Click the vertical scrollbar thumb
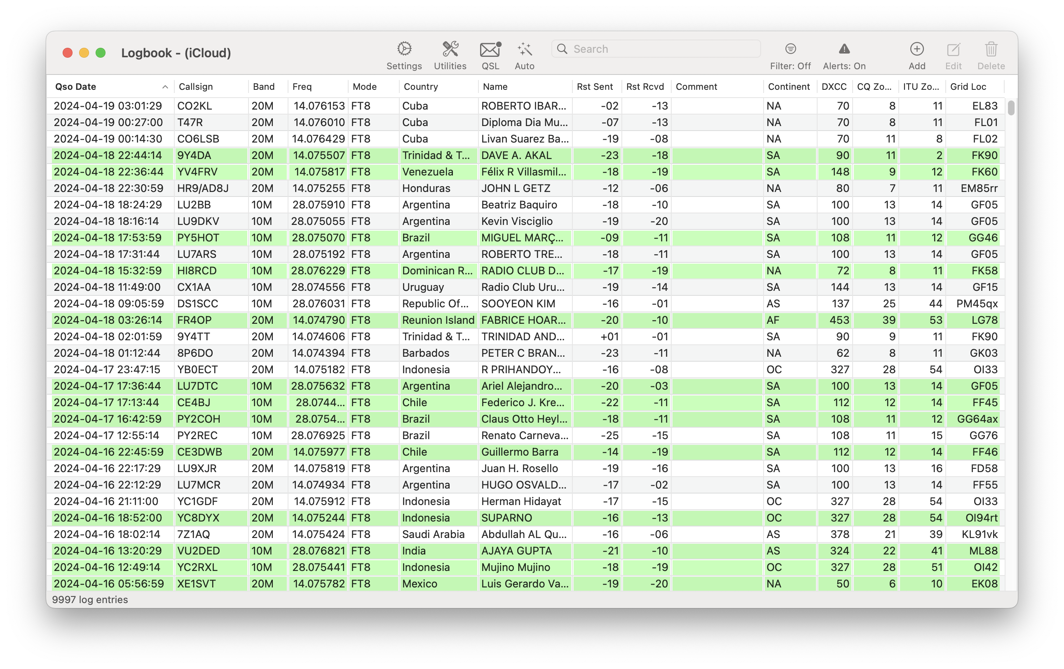The height and width of the screenshot is (669, 1064). click(1010, 108)
